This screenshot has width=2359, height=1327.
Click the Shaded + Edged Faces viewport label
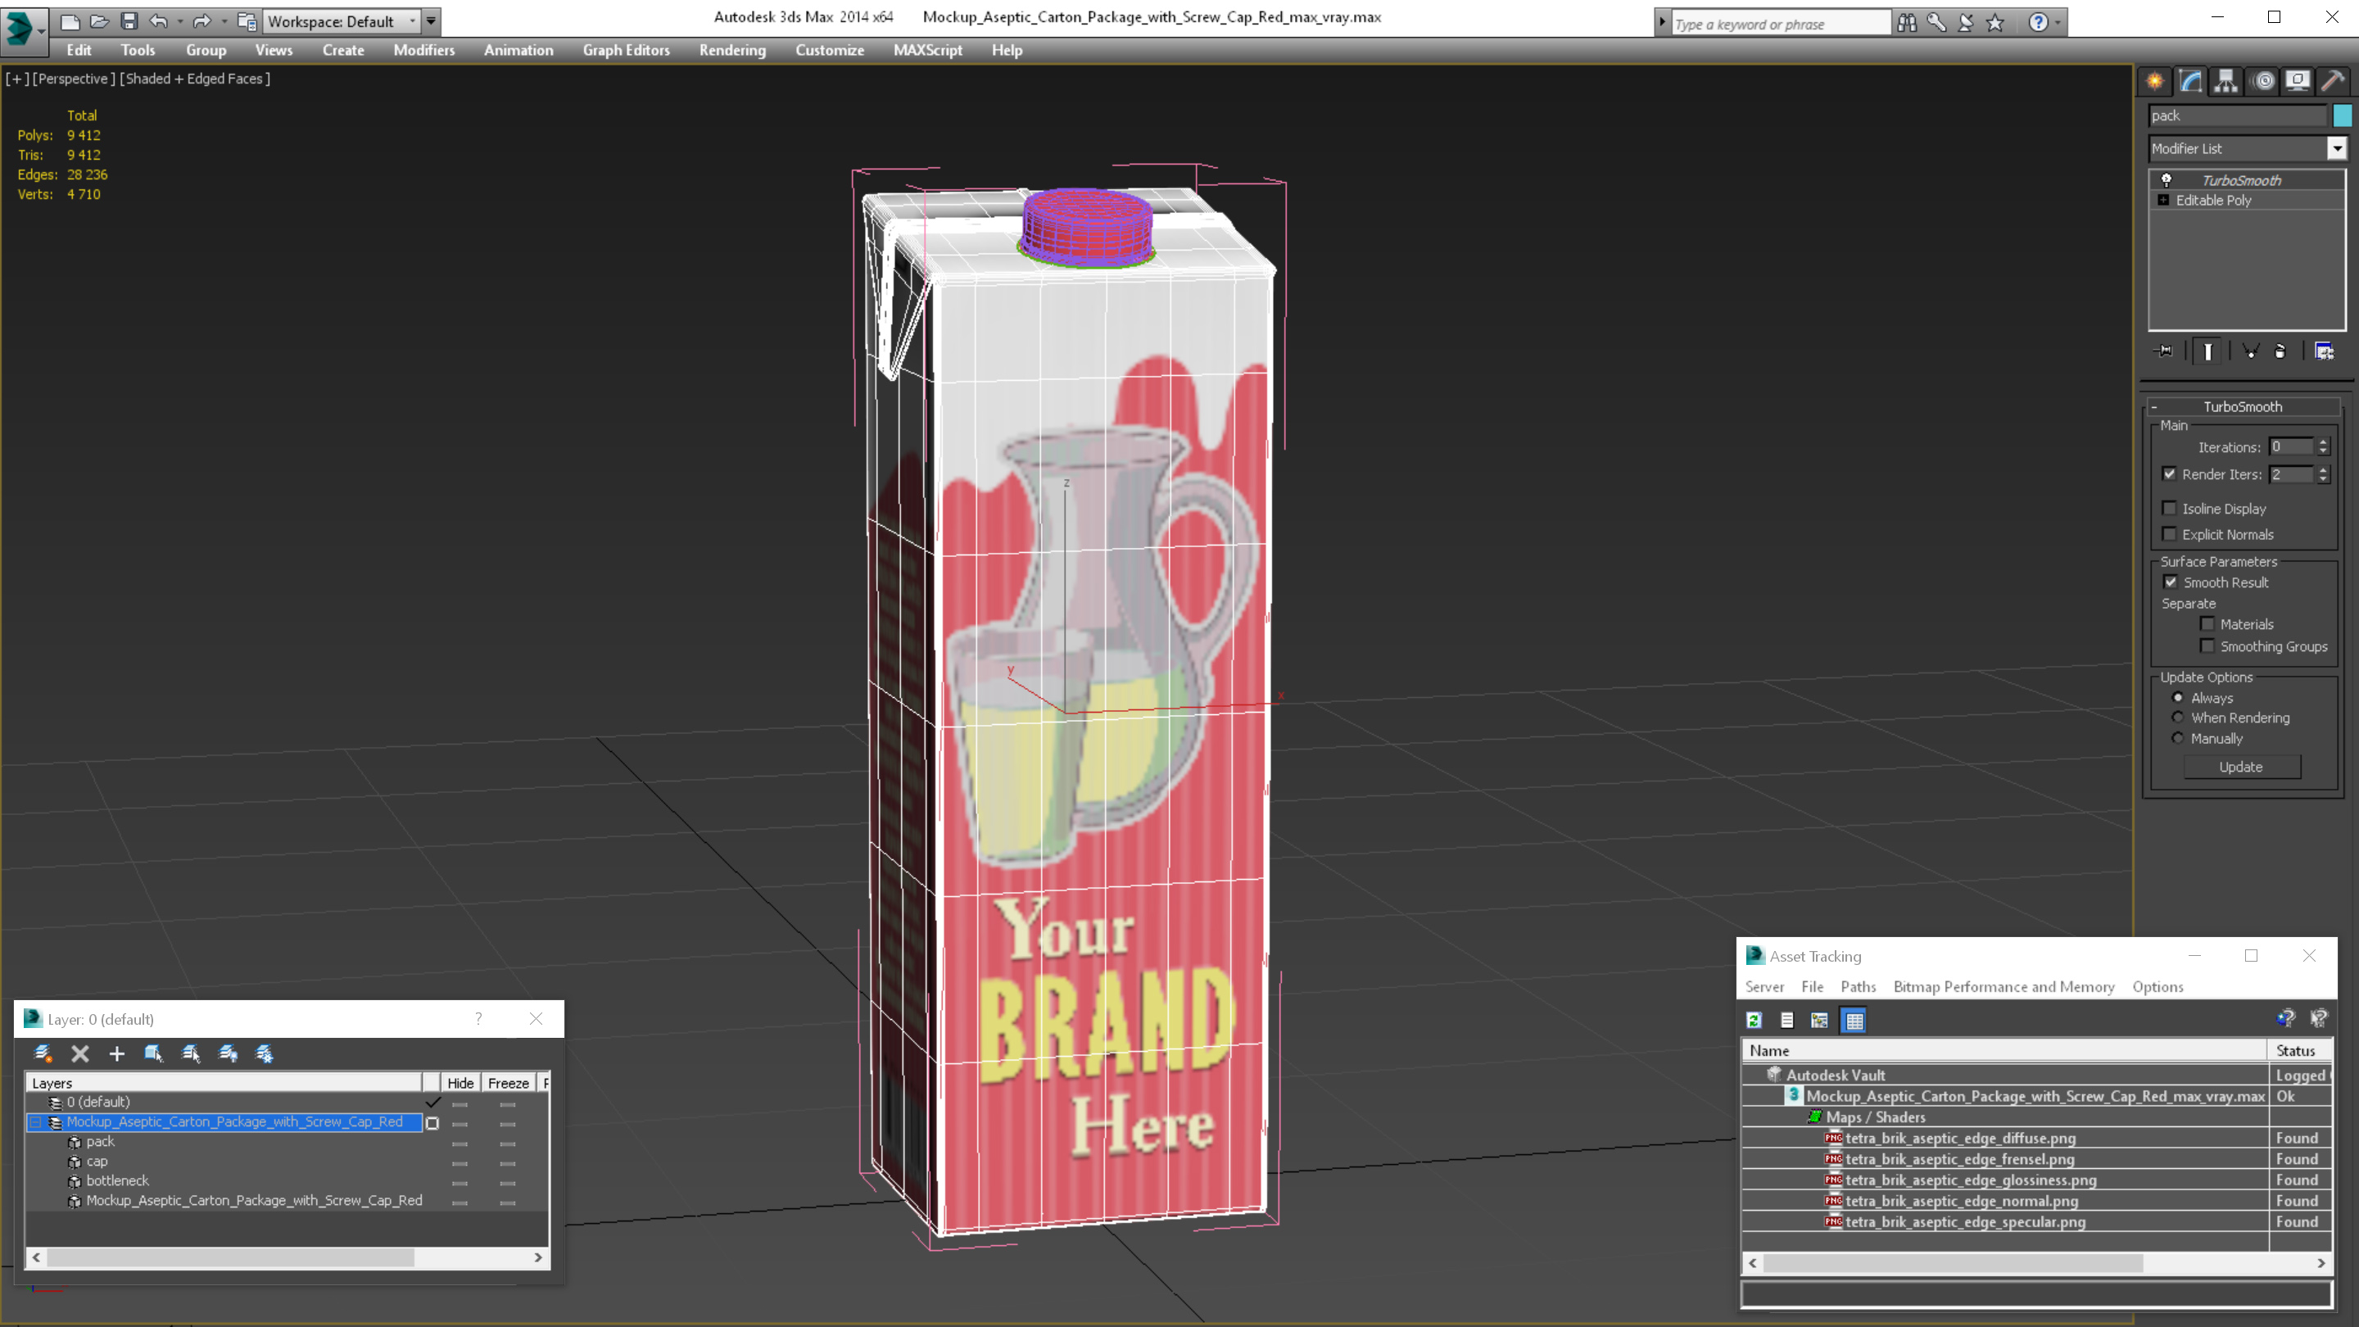coord(195,79)
